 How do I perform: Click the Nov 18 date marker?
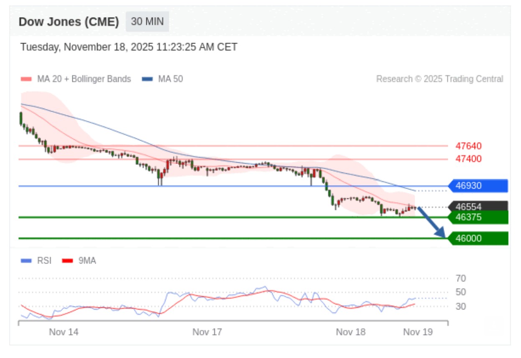click(x=350, y=332)
